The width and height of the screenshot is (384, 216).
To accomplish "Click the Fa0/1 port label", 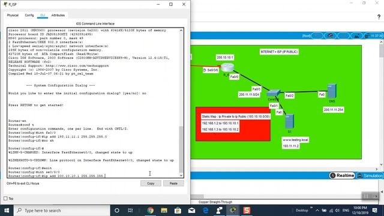I will (274, 106).
